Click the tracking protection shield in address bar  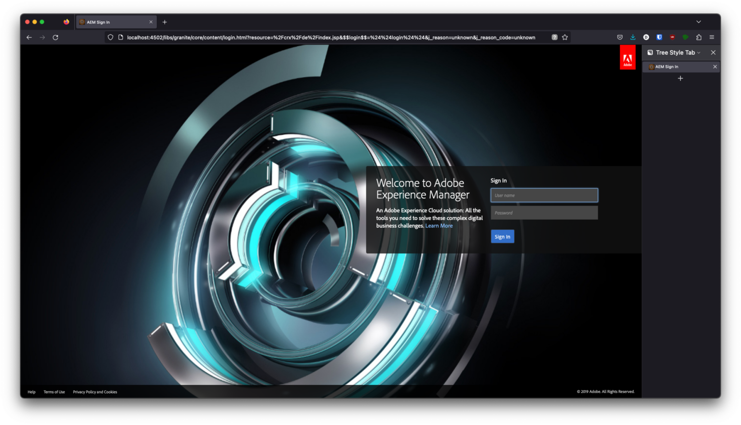[x=110, y=37]
